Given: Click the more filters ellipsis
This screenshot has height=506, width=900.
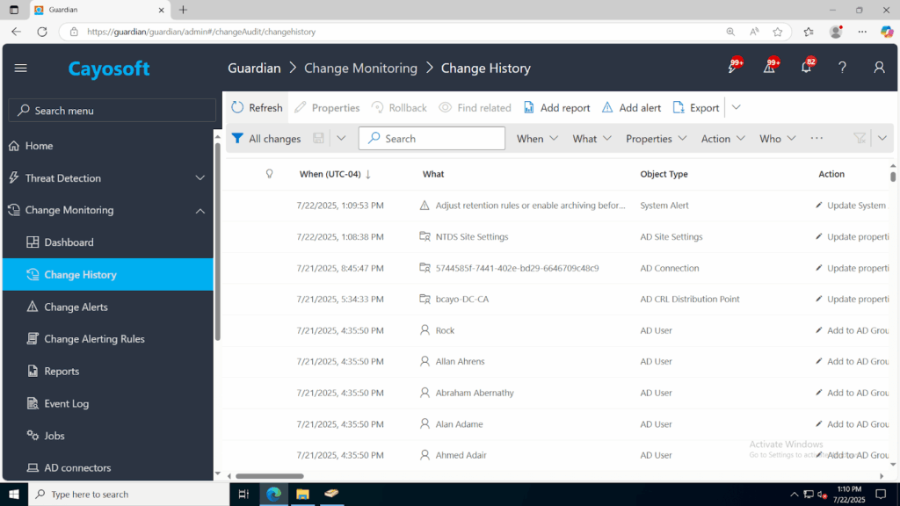Looking at the screenshot, I should coord(817,138).
